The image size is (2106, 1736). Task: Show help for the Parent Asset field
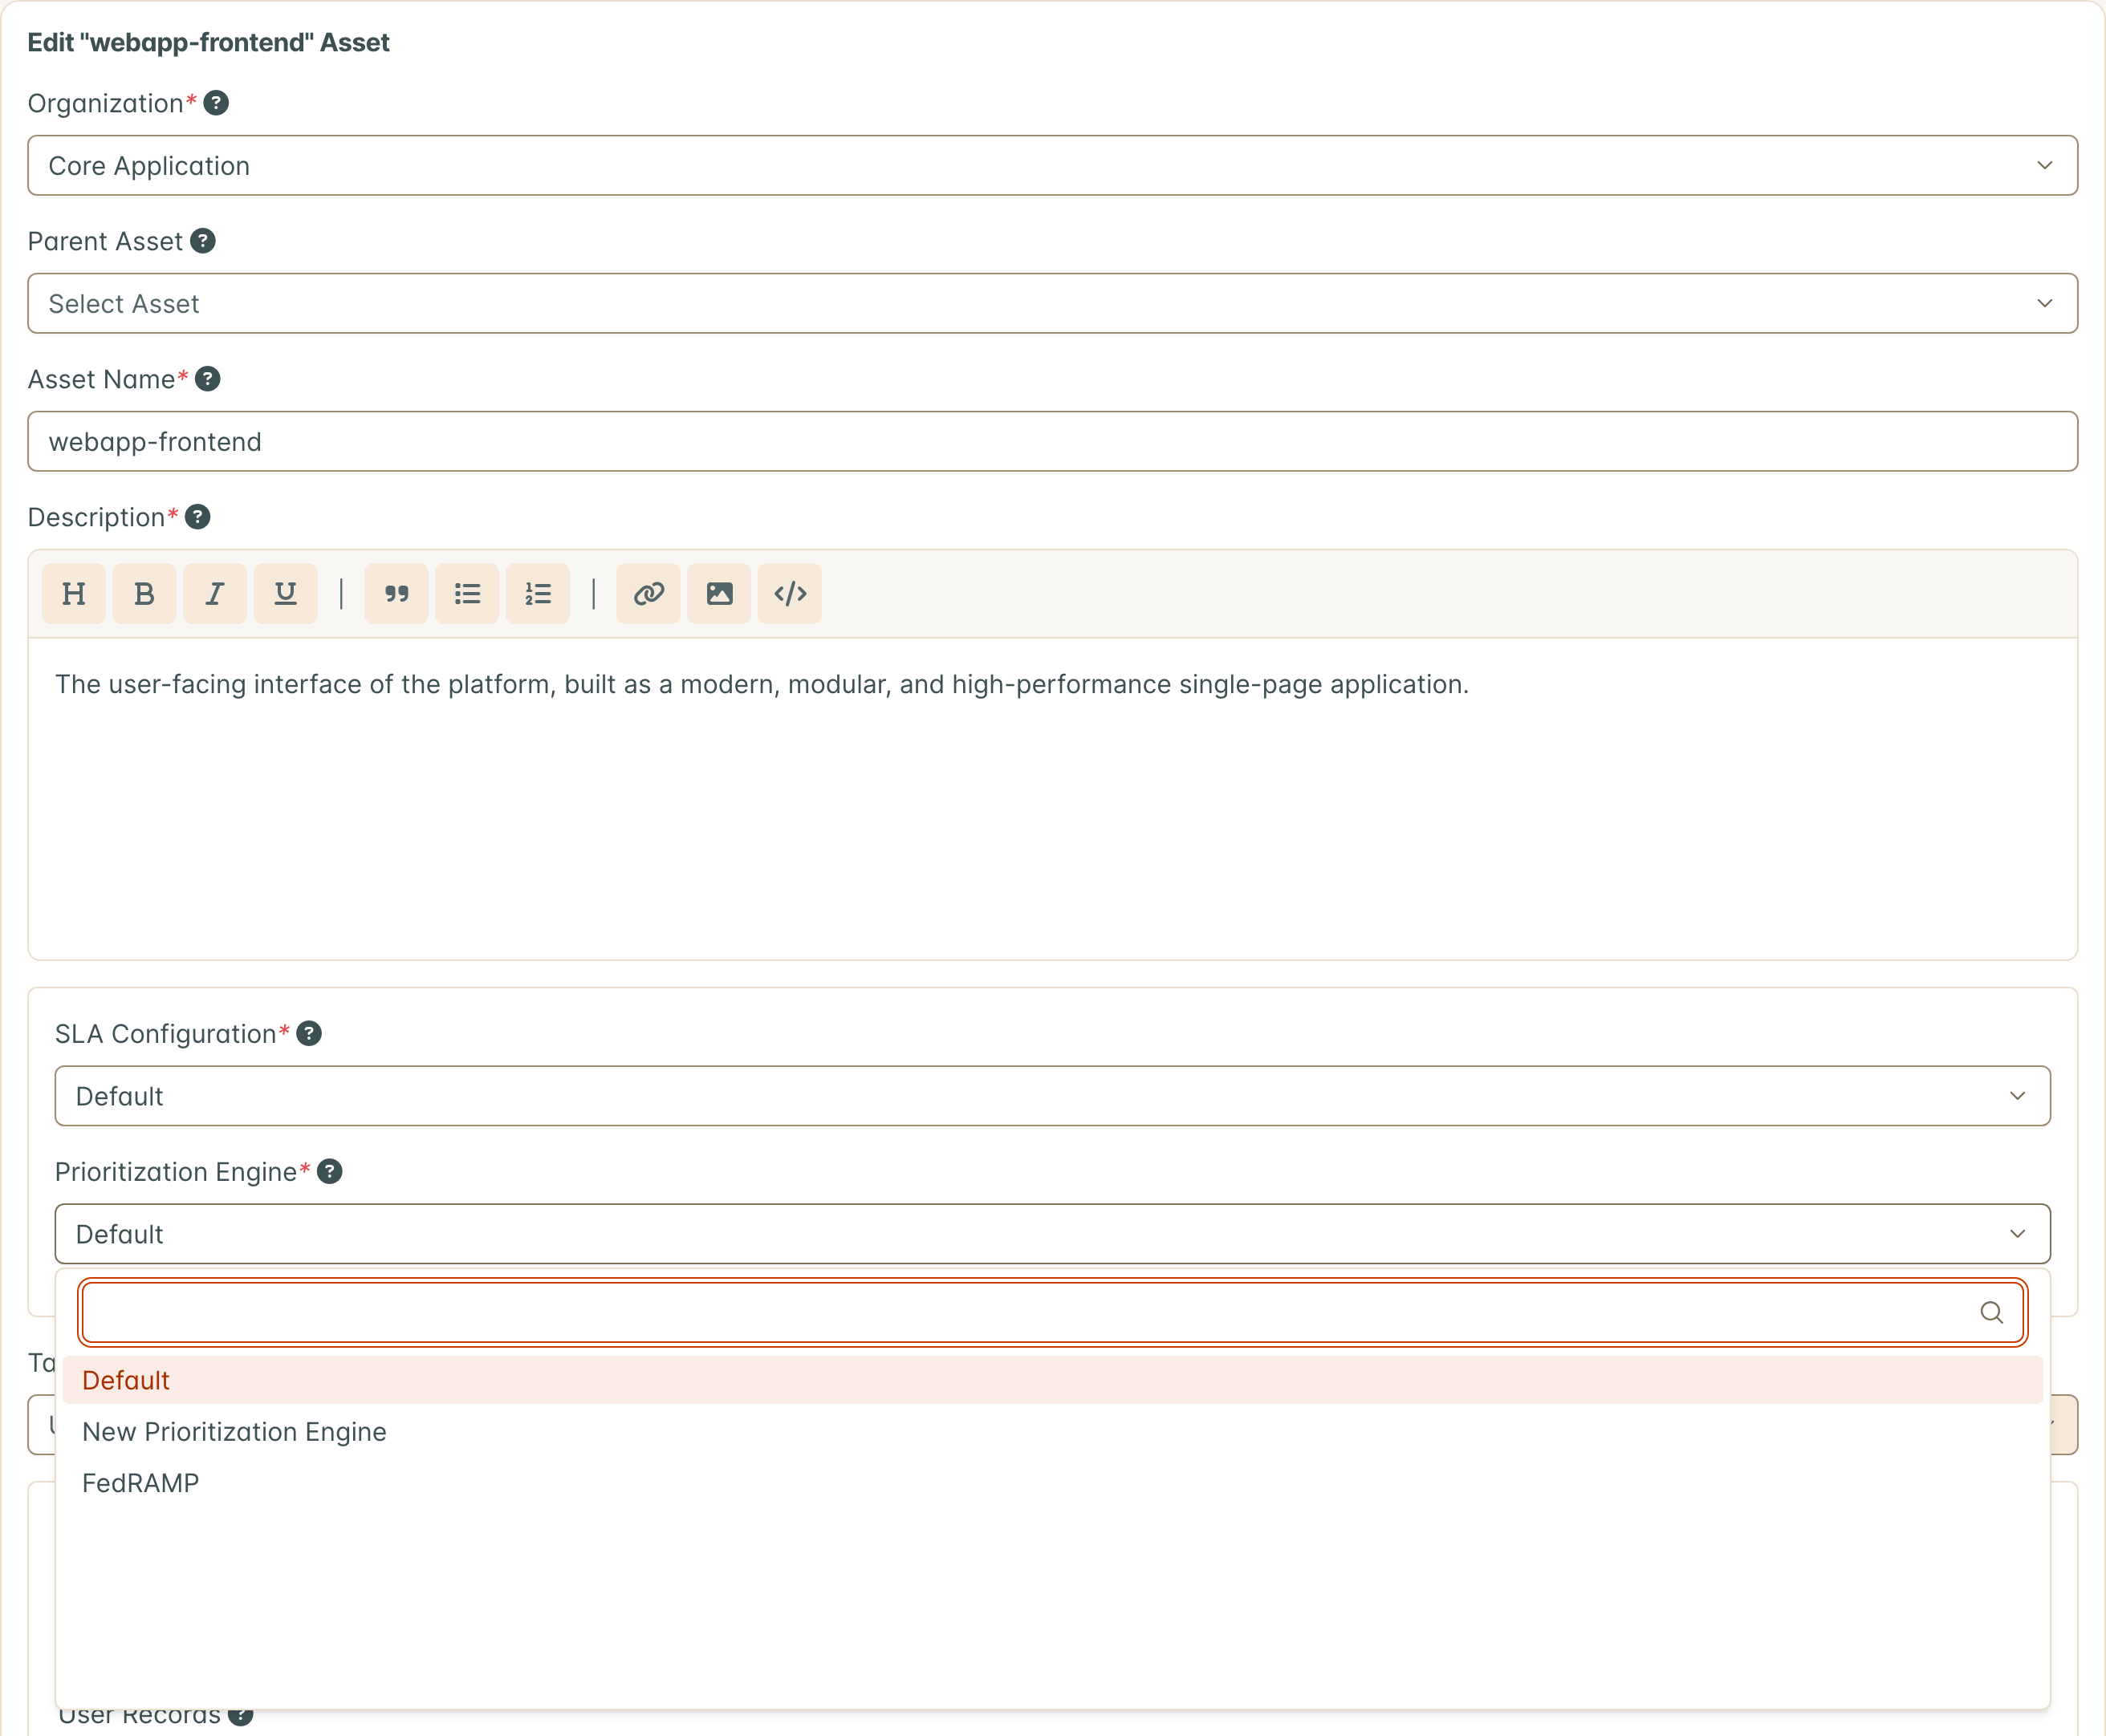[x=203, y=241]
